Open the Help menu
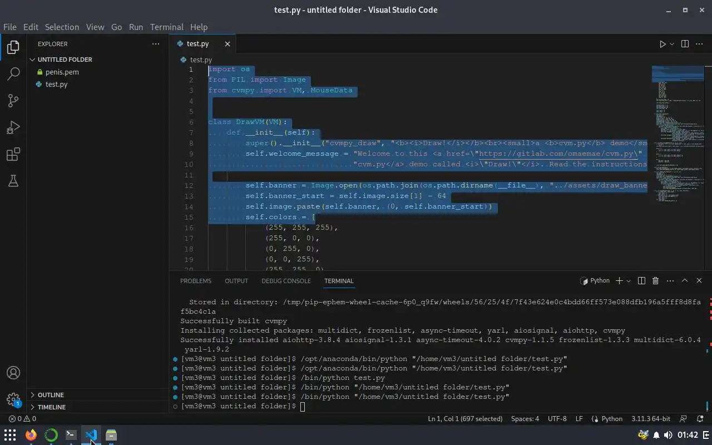Screen dimensions: 712x445 pos(199,27)
